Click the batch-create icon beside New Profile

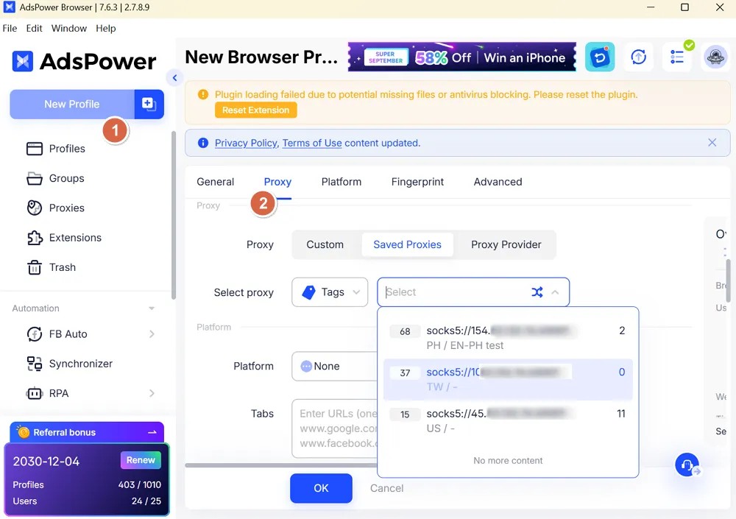(x=149, y=104)
